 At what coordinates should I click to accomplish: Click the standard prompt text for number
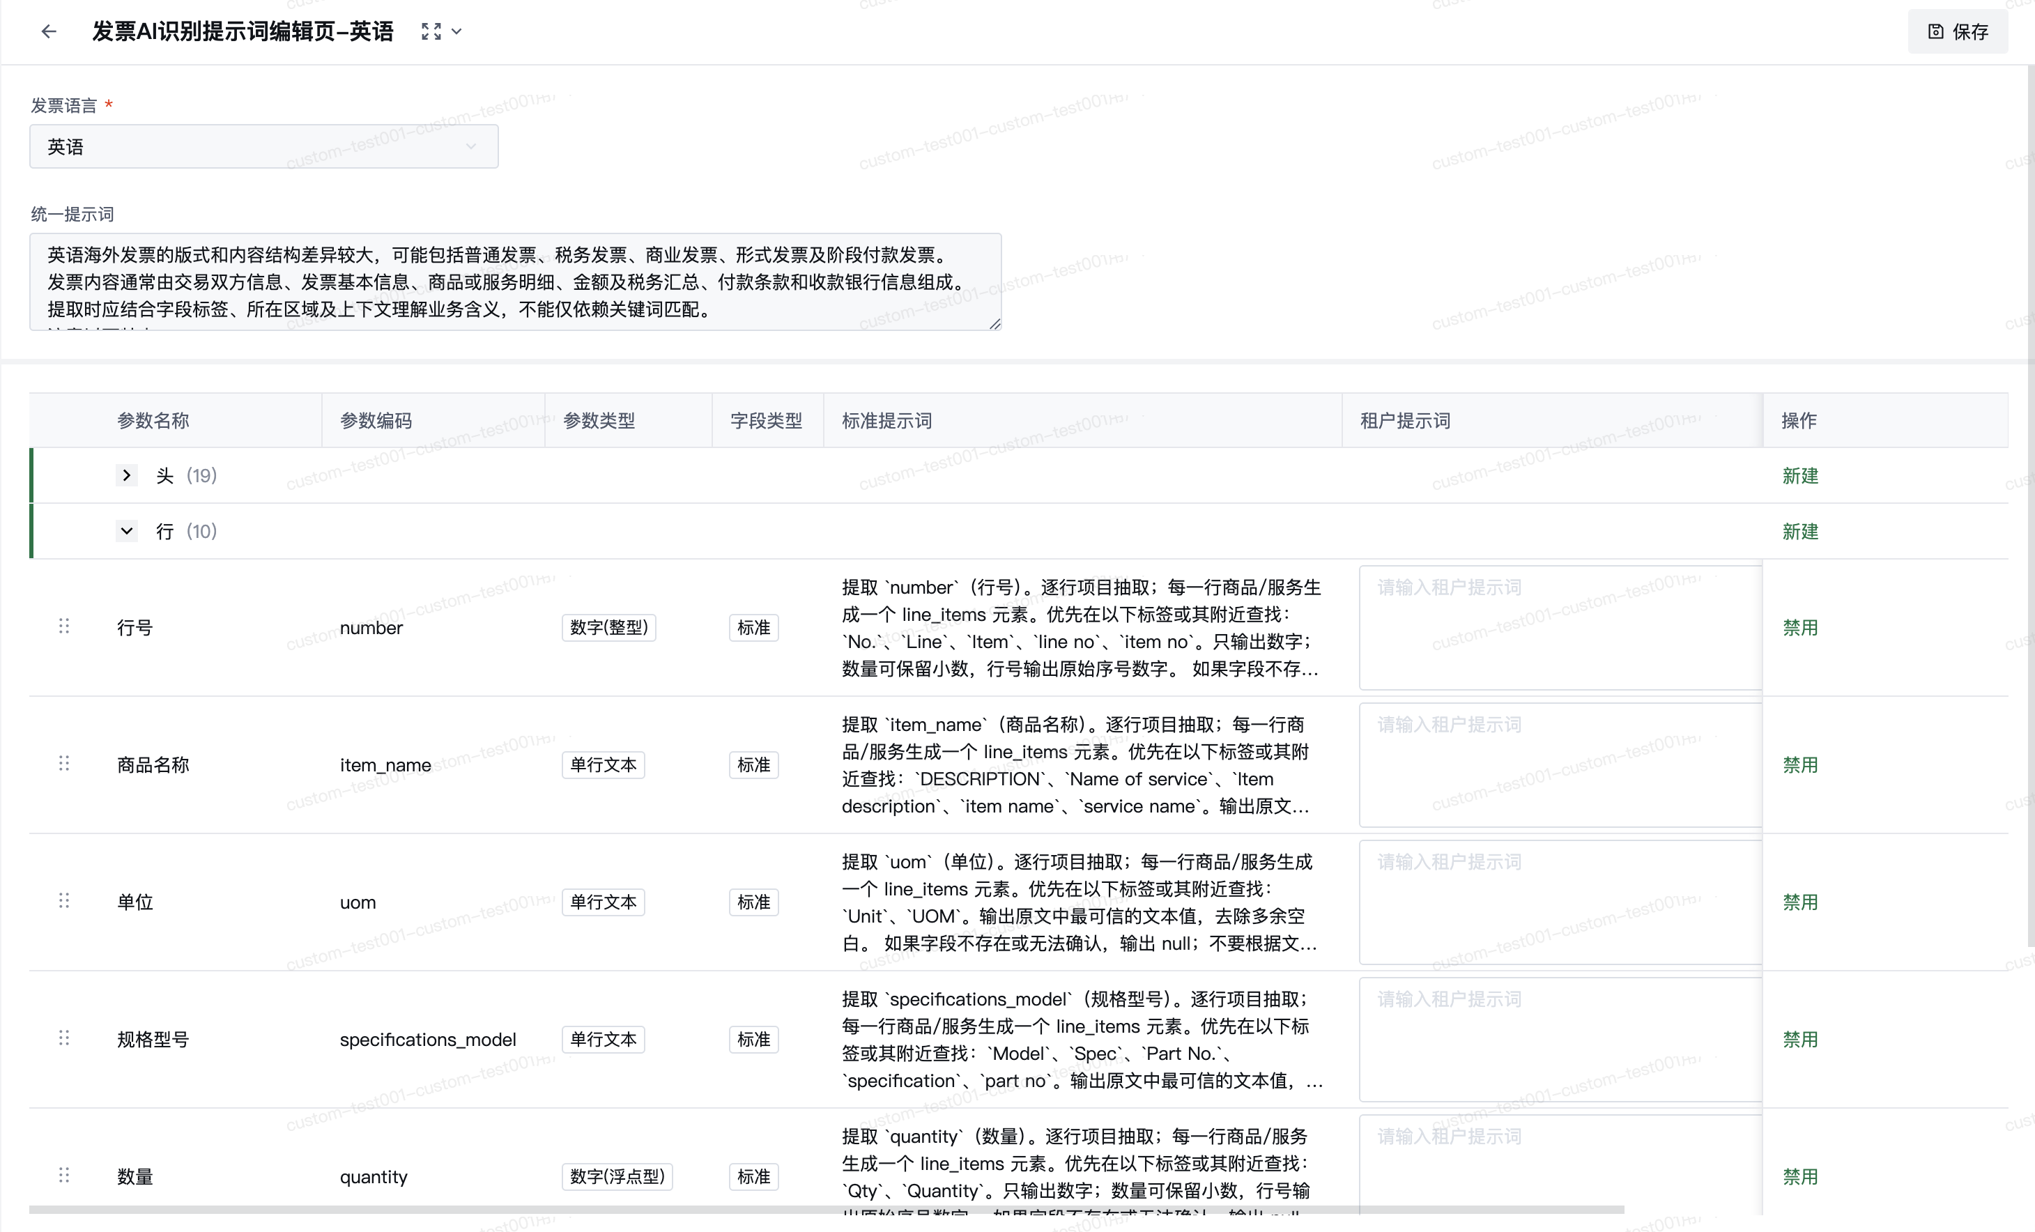tap(1081, 628)
